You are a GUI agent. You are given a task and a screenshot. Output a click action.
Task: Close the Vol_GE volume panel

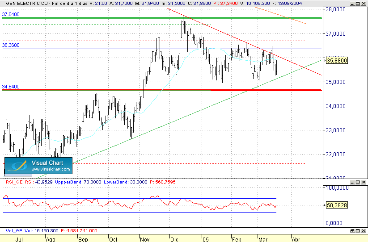[x=364, y=231]
